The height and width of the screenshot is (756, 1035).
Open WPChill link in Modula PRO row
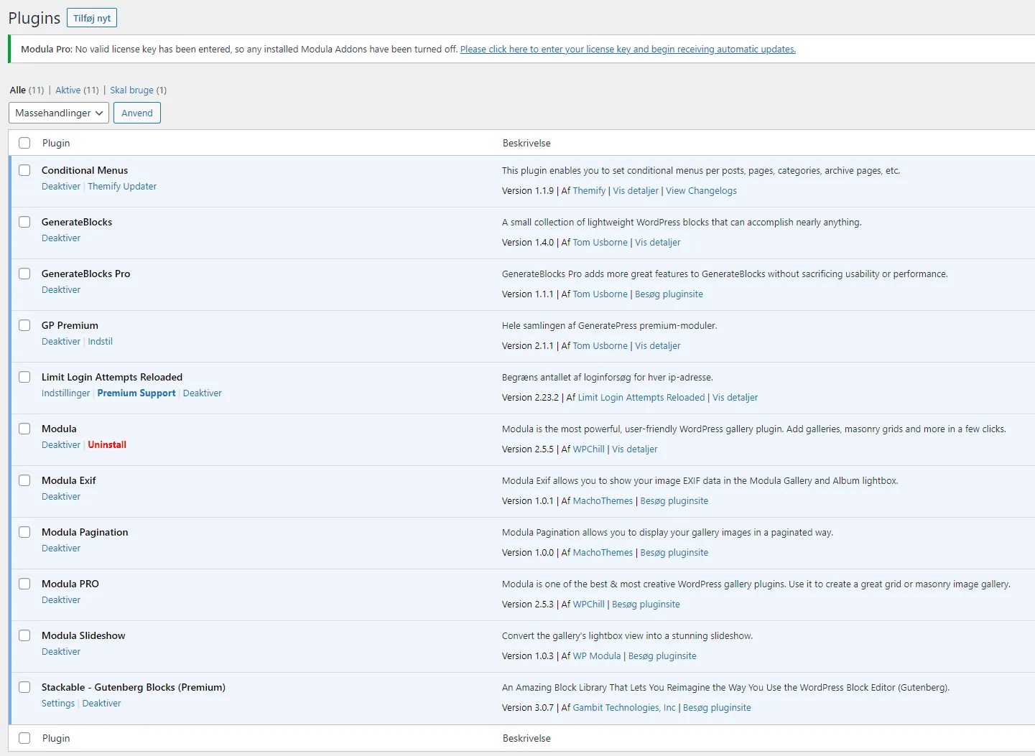588,604
